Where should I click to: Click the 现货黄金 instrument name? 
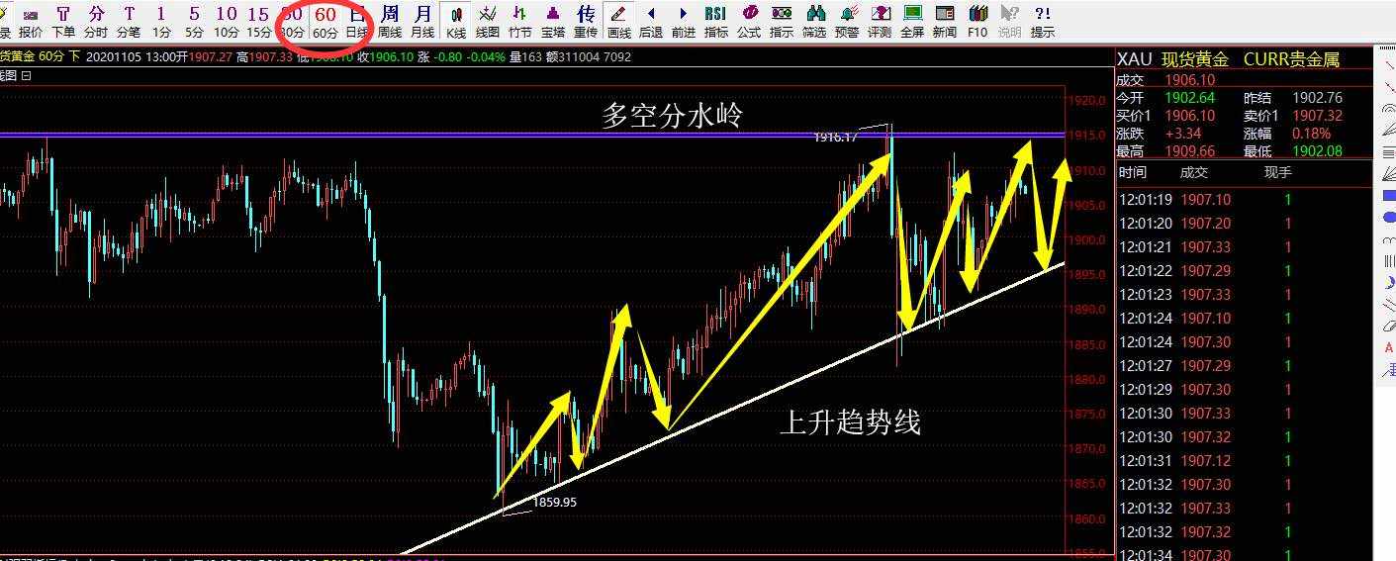pyautogui.click(x=1195, y=59)
